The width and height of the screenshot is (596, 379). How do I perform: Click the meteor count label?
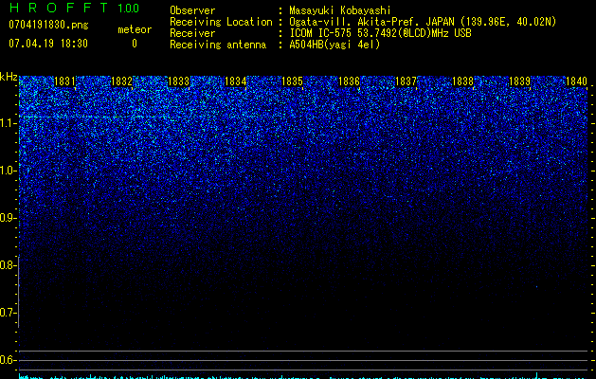point(135,29)
